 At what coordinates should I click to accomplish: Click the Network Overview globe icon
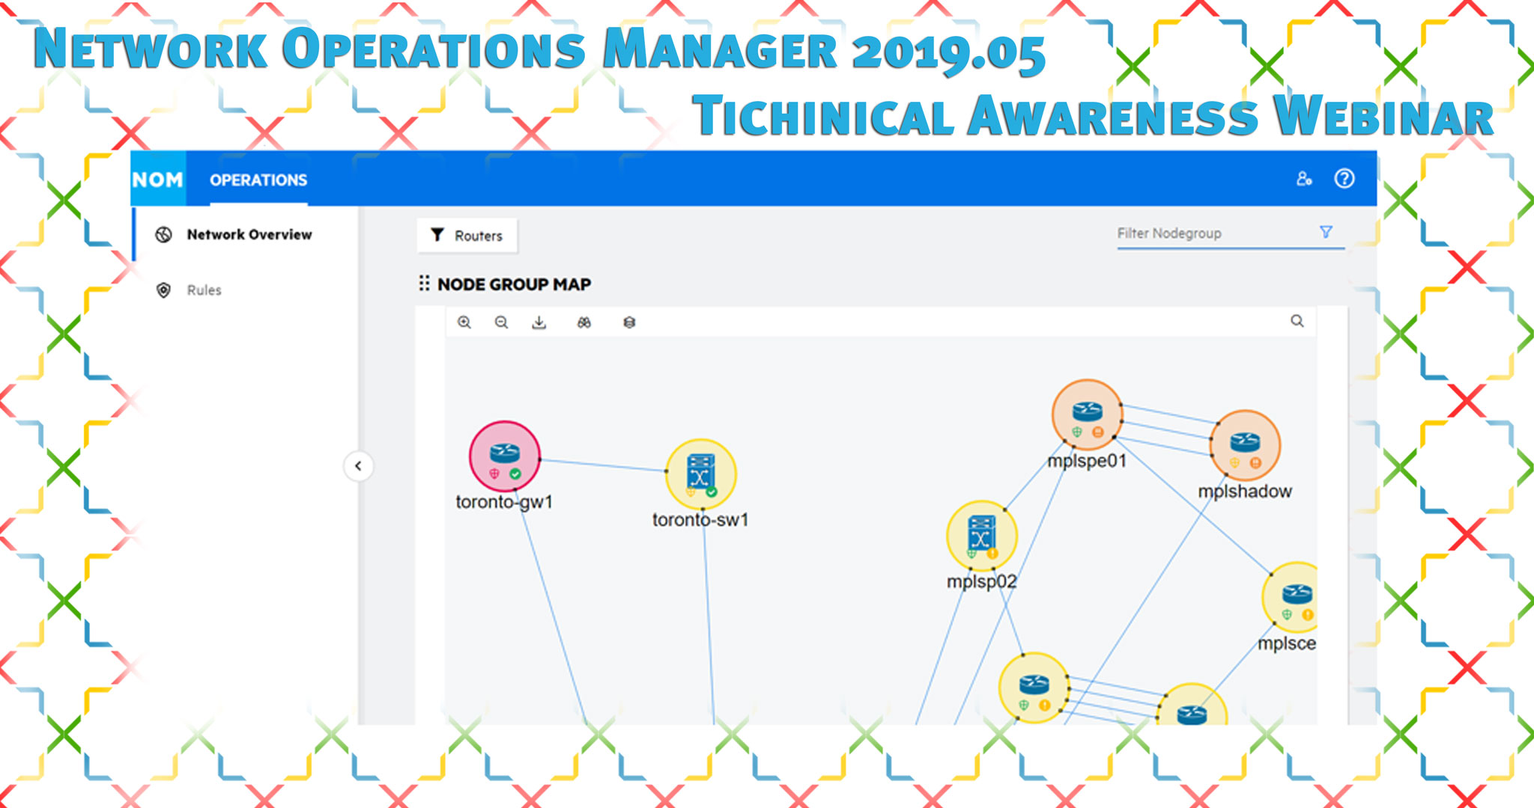[163, 235]
